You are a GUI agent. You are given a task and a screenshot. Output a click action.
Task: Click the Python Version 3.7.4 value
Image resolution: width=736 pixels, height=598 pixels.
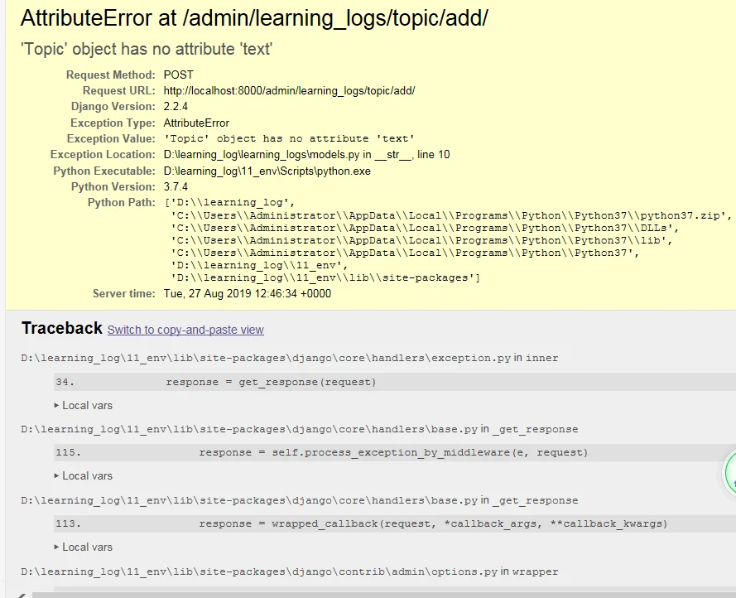click(176, 186)
